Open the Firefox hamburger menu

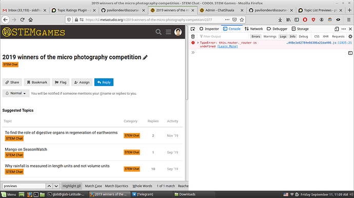pos(349,20)
